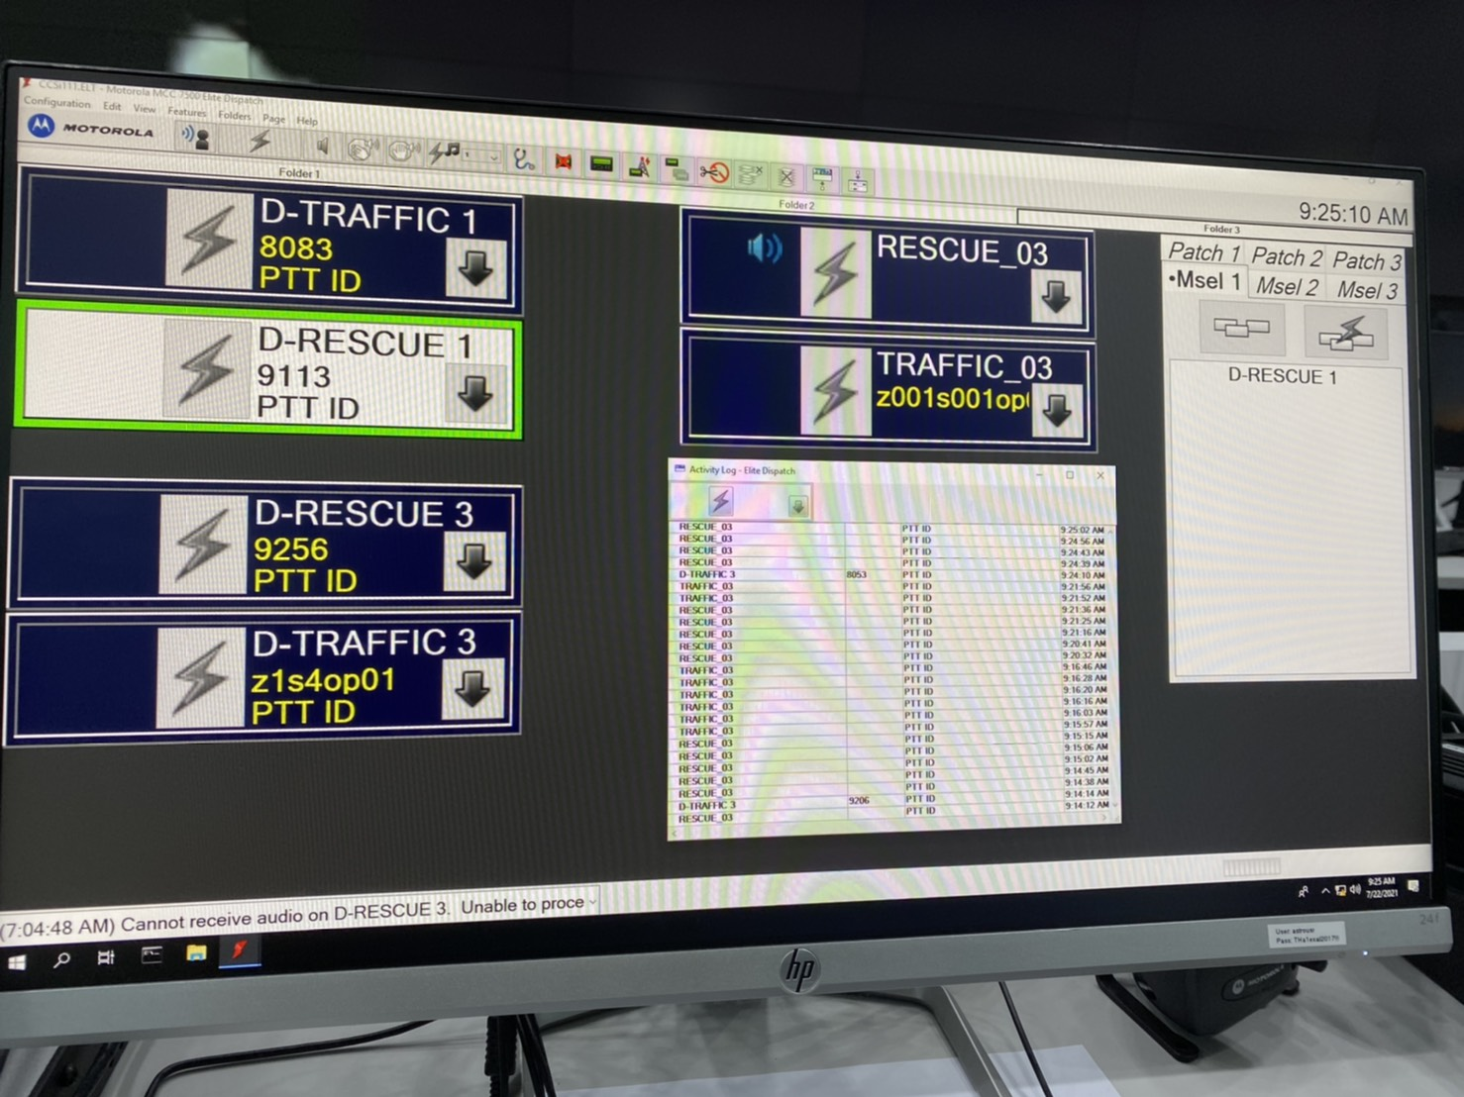The height and width of the screenshot is (1097, 1464).
Task: Click the General Transmit lightning toolbar icon
Action: (260, 142)
